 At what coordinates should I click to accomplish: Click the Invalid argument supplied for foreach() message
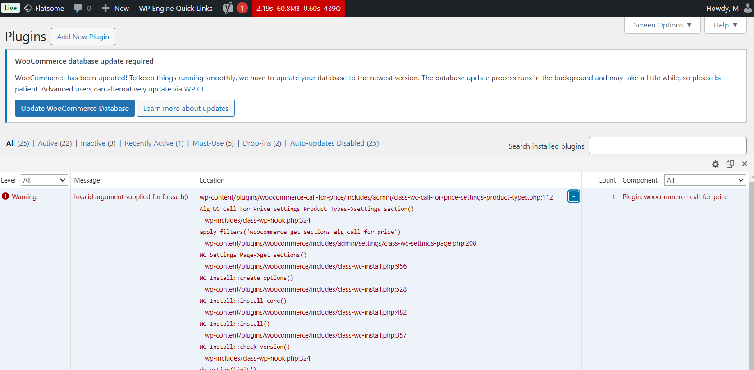click(x=131, y=196)
